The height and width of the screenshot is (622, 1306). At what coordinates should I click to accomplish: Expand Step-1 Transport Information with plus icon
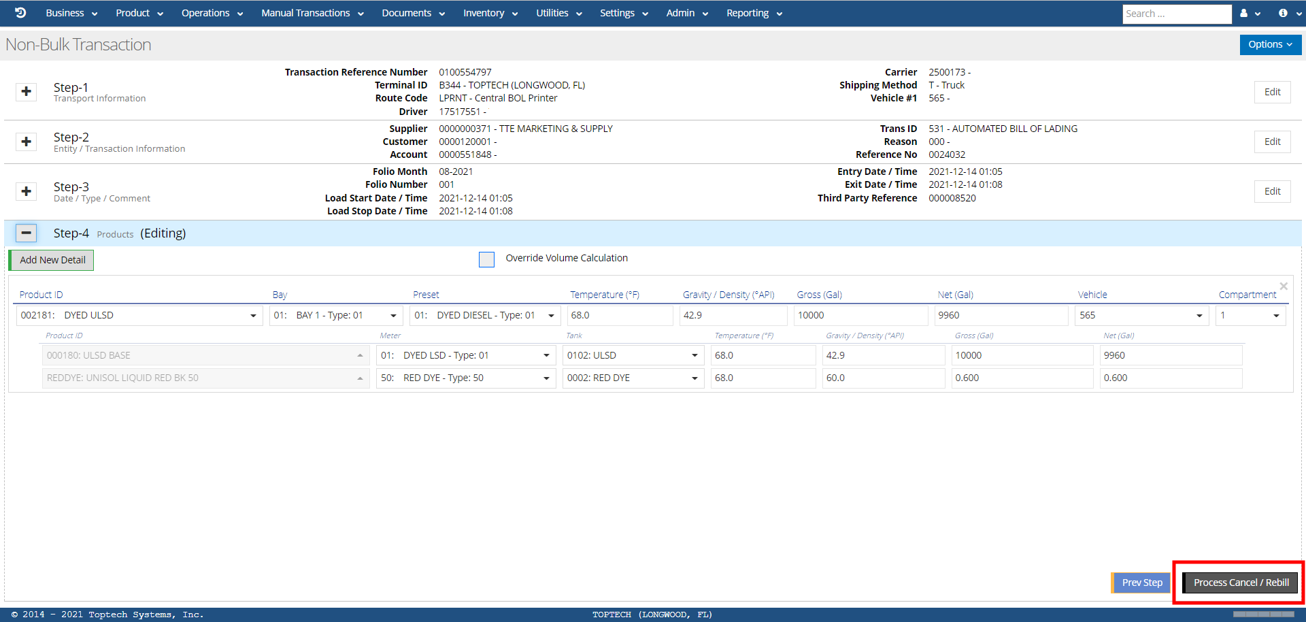[x=27, y=91]
